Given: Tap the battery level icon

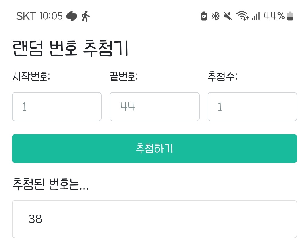Looking at the screenshot, I should [290, 16].
